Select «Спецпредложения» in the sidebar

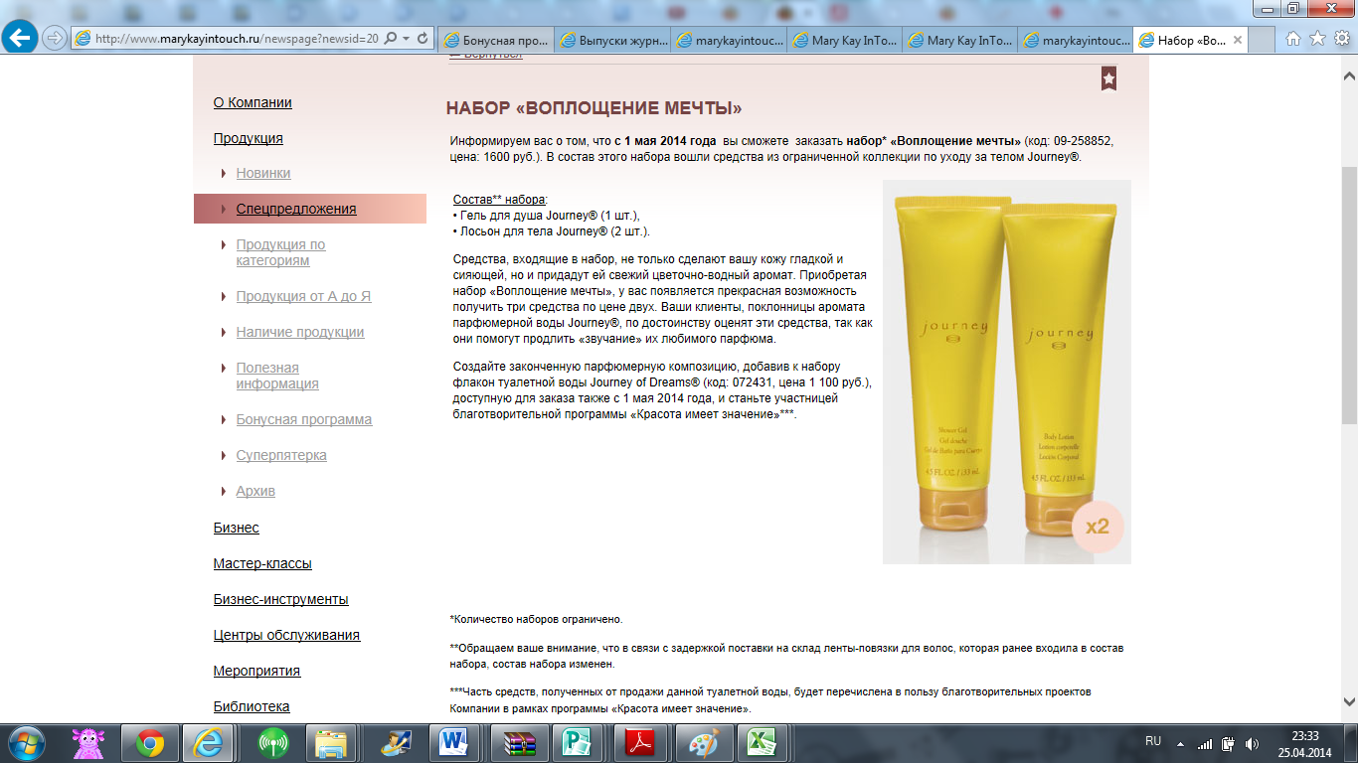tap(296, 209)
